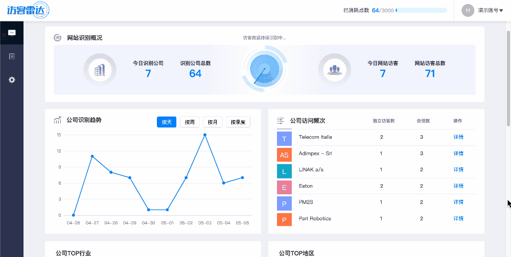Open the settings gear in sidebar

click(x=12, y=80)
